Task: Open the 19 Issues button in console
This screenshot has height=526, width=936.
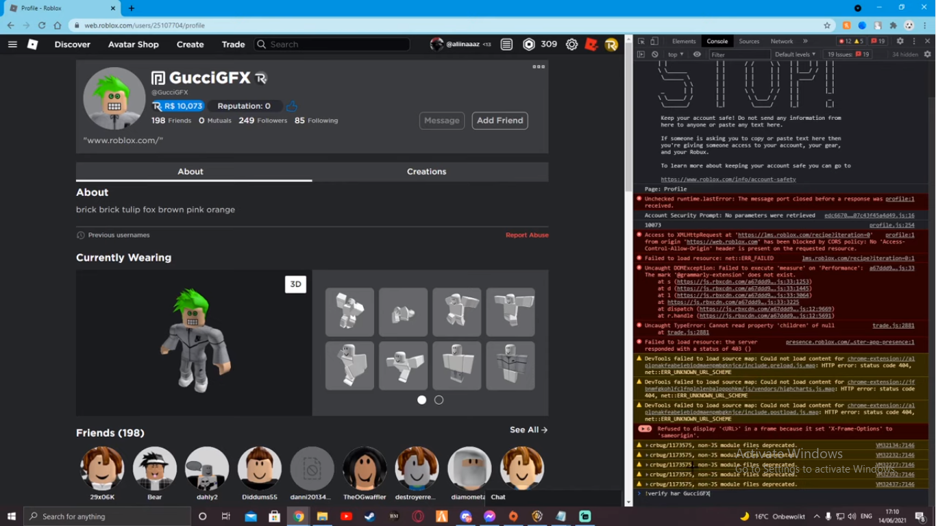Action: click(848, 54)
